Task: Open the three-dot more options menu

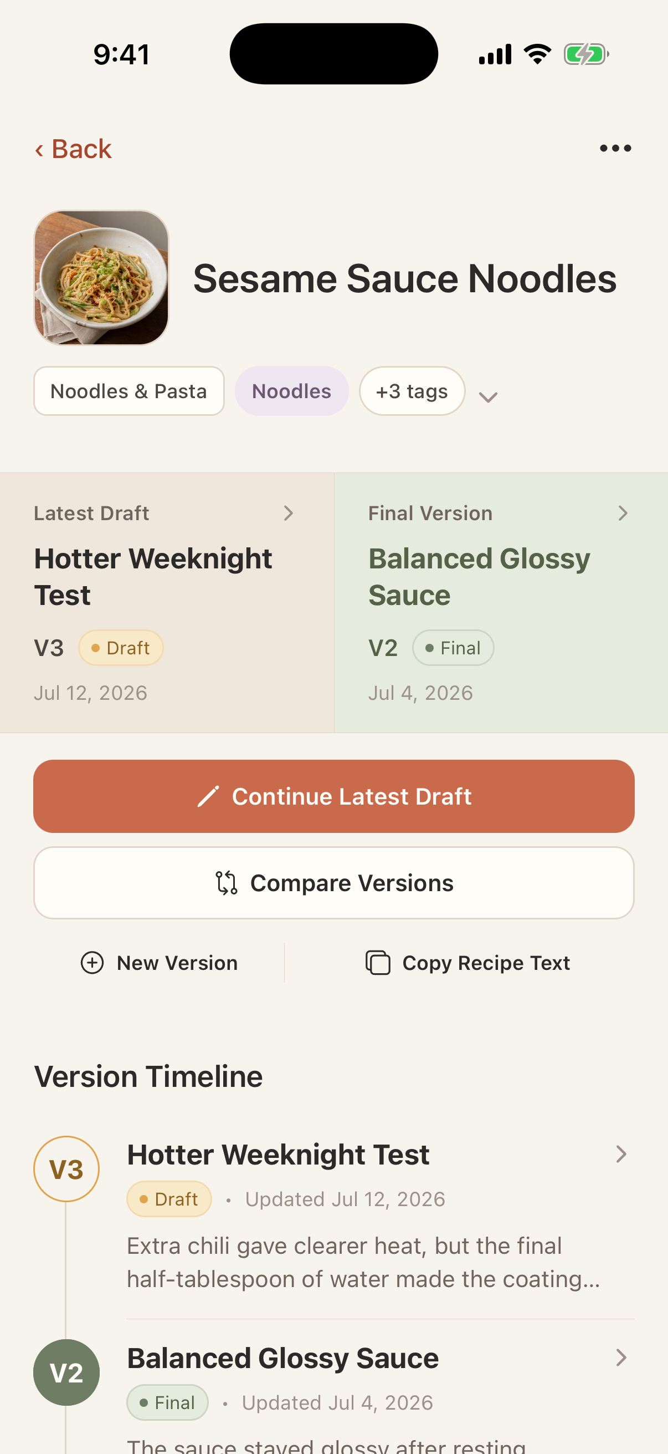Action: click(615, 149)
